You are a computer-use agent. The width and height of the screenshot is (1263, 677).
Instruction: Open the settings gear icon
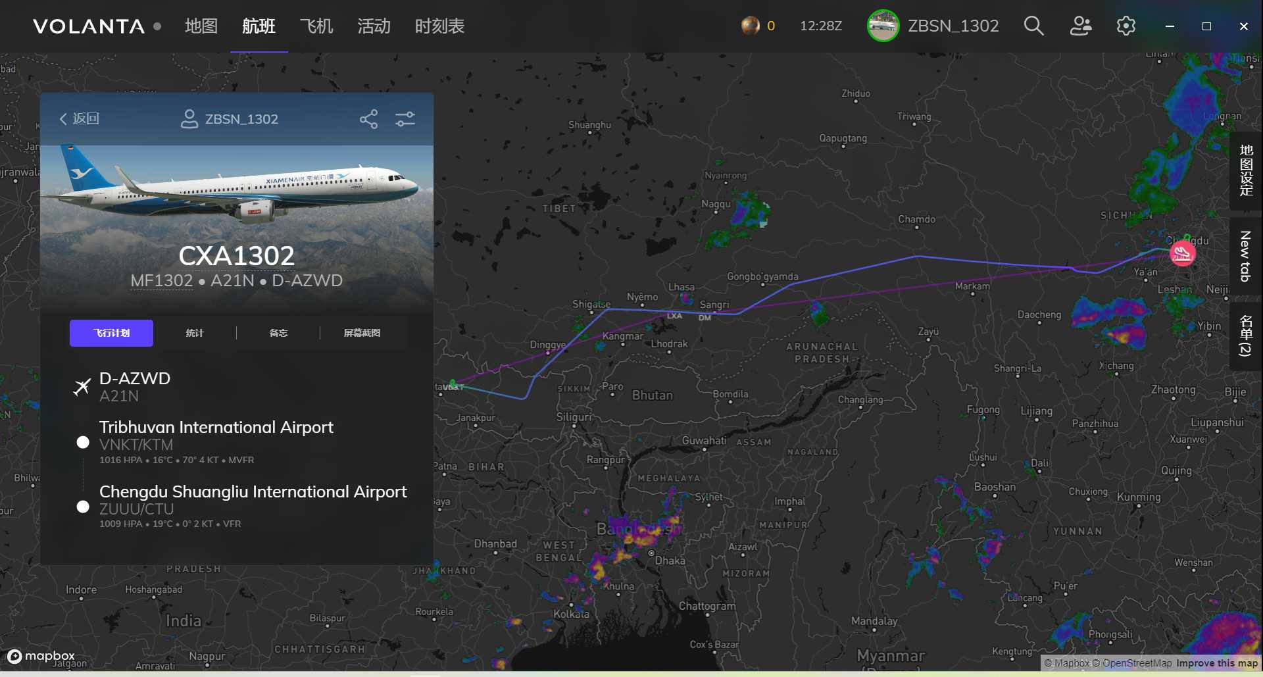pos(1126,26)
